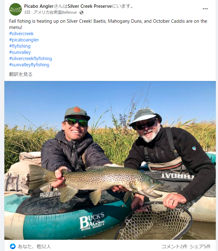Click the 3日 post timestamp
218x251 pixels.
tap(27, 12)
